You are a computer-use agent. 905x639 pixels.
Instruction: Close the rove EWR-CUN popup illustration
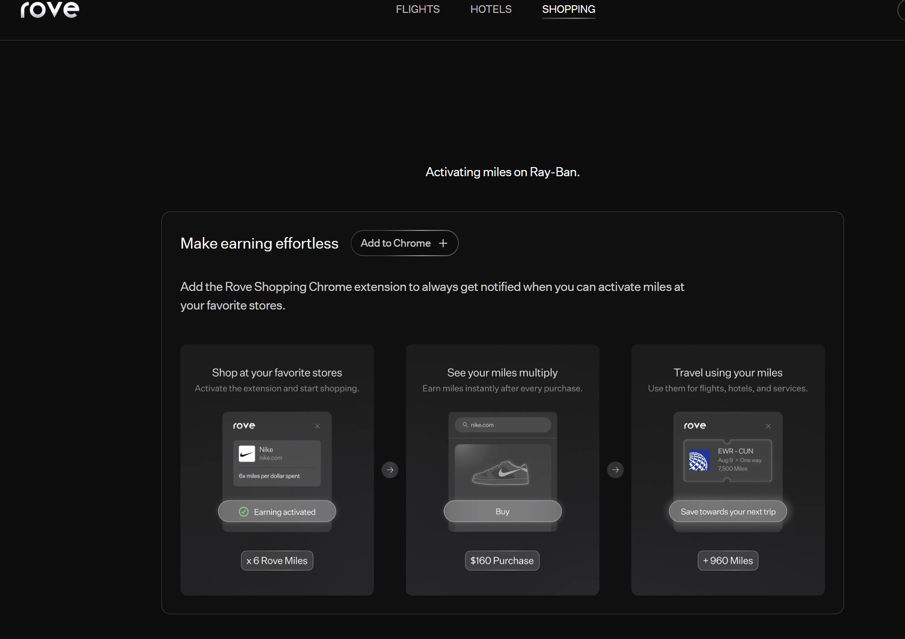tap(768, 426)
